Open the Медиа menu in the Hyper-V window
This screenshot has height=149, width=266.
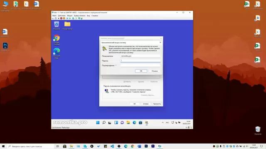pyautogui.click(x=69, y=16)
